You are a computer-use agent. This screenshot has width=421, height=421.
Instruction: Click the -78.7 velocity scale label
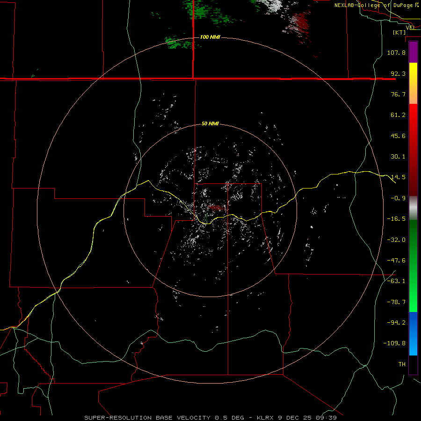click(396, 302)
